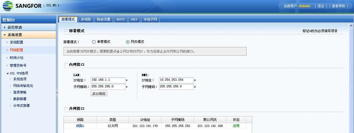Open 系统配置 in the sidebar
Viewport: 354px width, 133px height.
pyautogui.click(x=16, y=42)
